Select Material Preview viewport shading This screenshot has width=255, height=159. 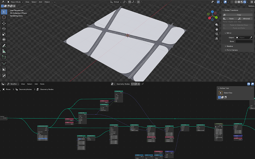[242, 2]
